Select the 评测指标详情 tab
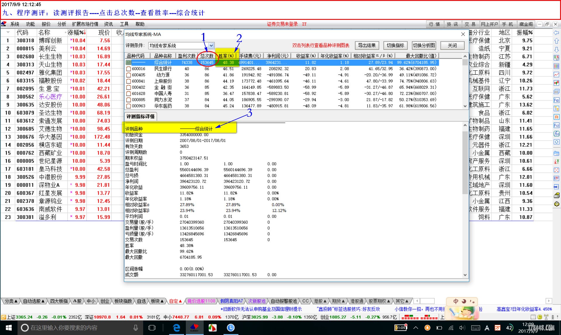 [140, 116]
